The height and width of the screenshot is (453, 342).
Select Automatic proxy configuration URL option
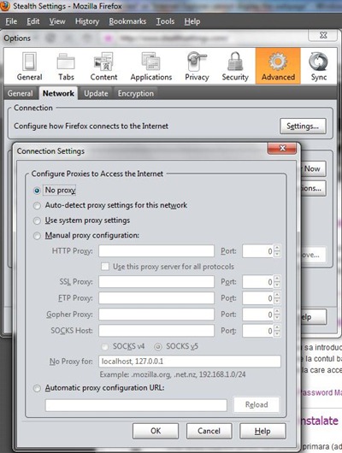tap(37, 388)
